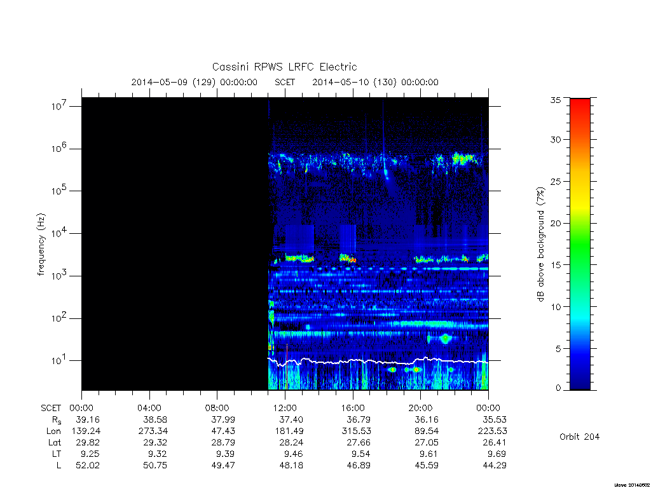Screen dimensions: 651x488
Task: Click the LT value '9.54'
Action: [361, 454]
